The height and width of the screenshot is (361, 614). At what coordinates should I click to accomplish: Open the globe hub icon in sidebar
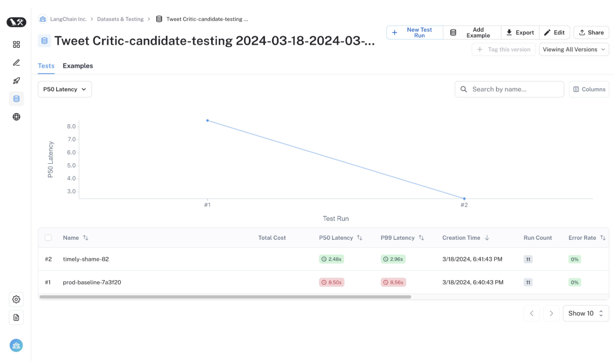click(17, 117)
